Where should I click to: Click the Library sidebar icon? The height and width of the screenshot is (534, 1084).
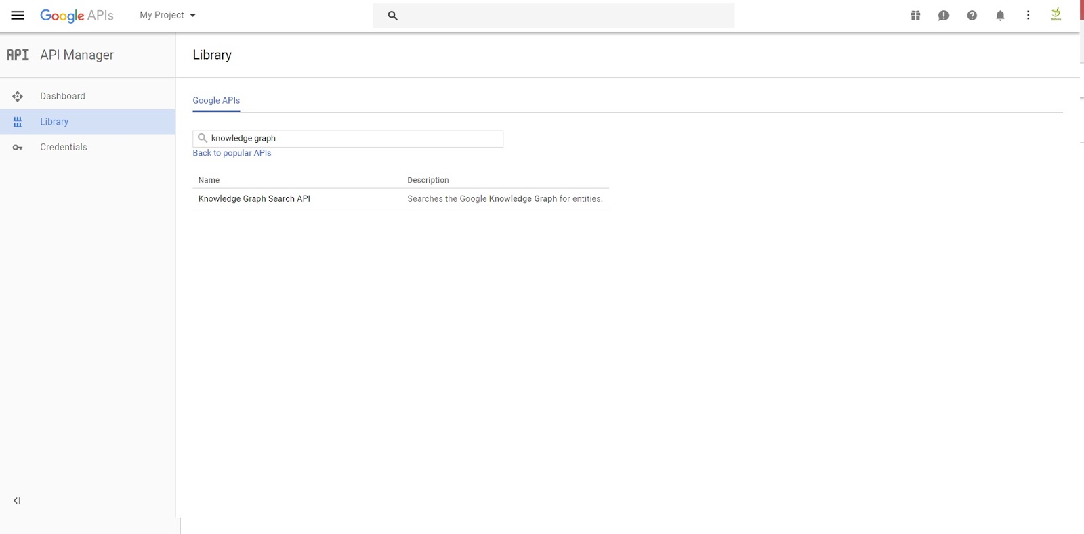point(18,122)
